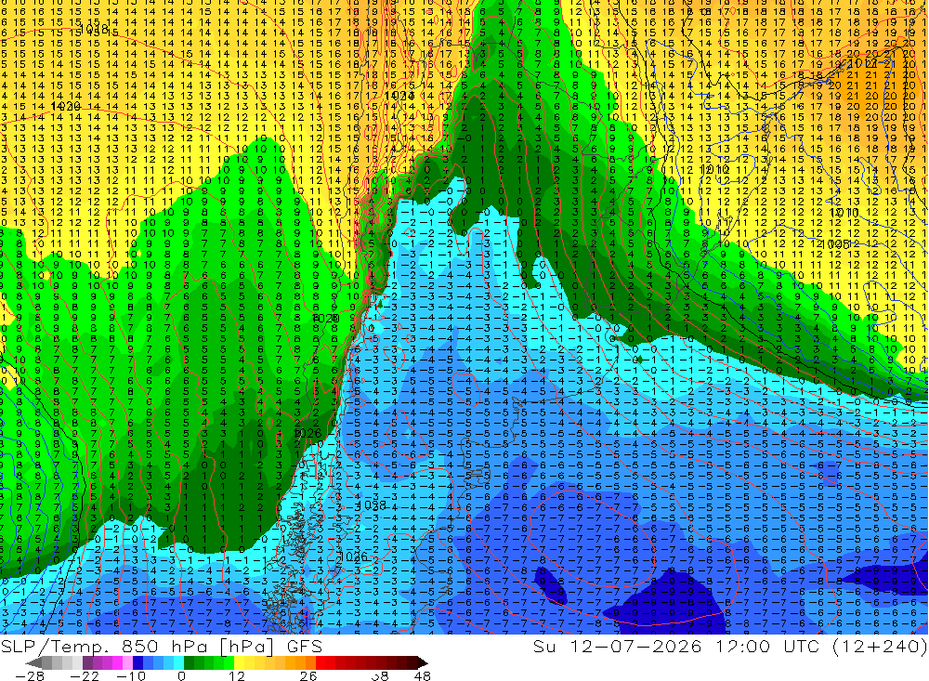
Task: Click the Su 12-07-2026 12:00 UTC date label
Action: [678, 646]
